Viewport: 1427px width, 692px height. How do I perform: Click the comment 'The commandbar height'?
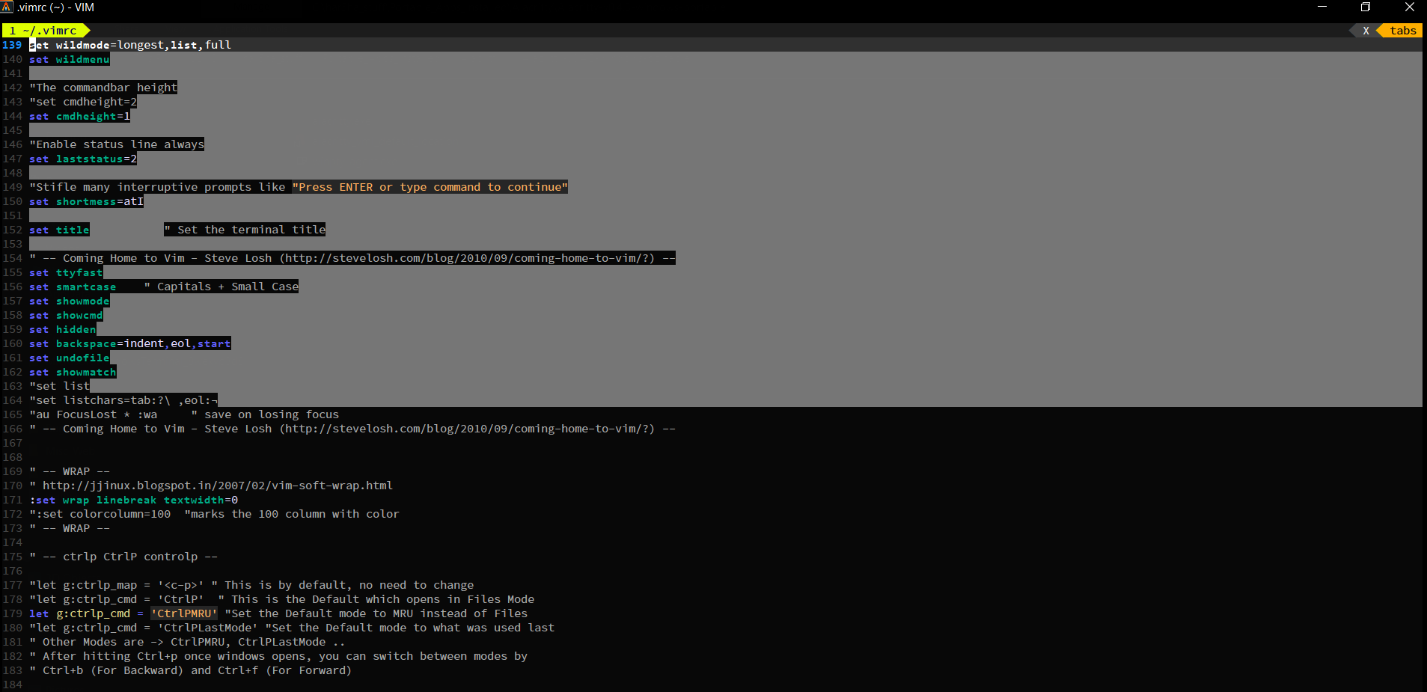[x=102, y=87]
